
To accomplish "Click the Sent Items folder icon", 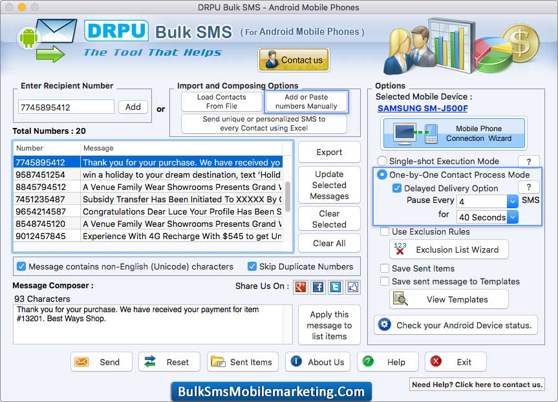I will 218,362.
